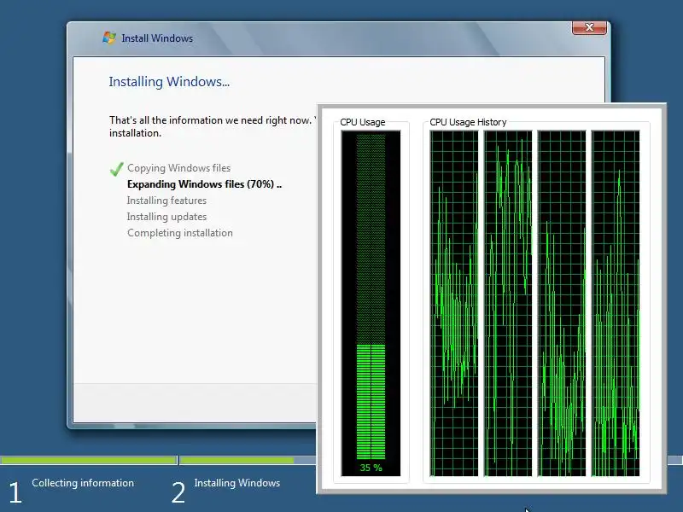Click the Windows flag logo in title bar
Image resolution: width=683 pixels, height=512 pixels.
[x=109, y=38]
